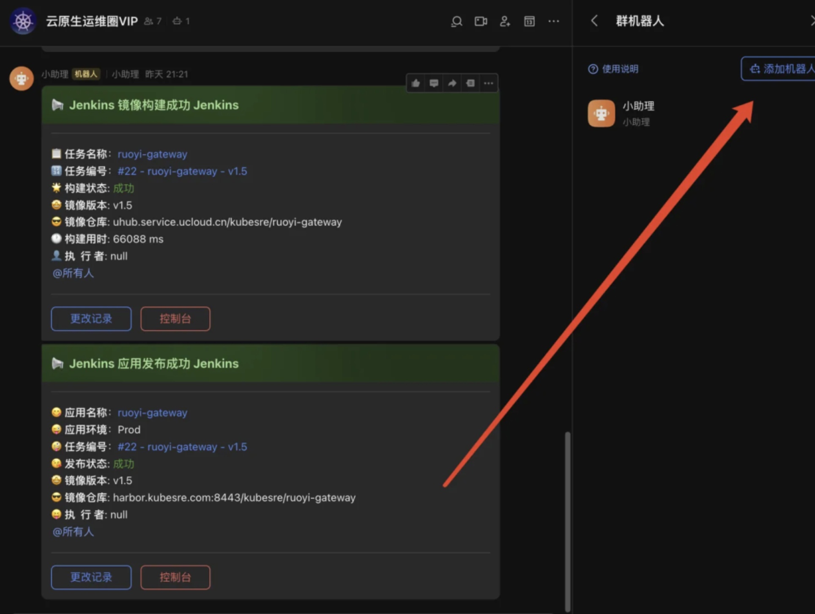Click the 小助理 sender avatar in chat

[x=22, y=78]
